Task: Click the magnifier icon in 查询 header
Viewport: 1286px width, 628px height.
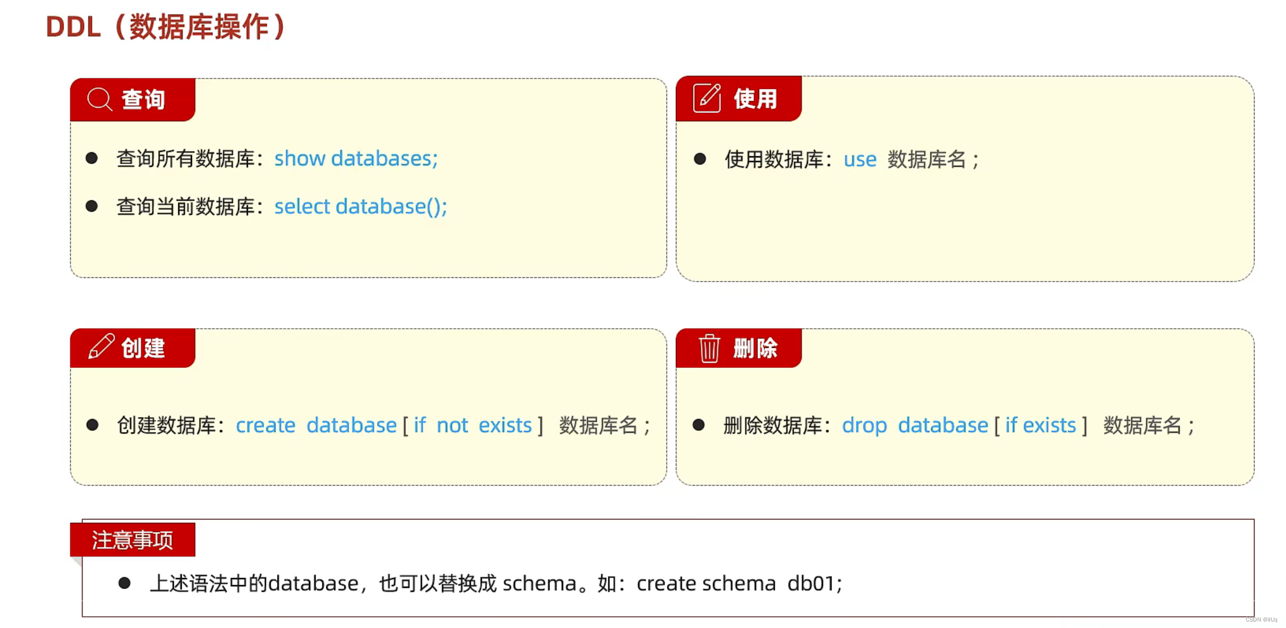Action: [99, 99]
